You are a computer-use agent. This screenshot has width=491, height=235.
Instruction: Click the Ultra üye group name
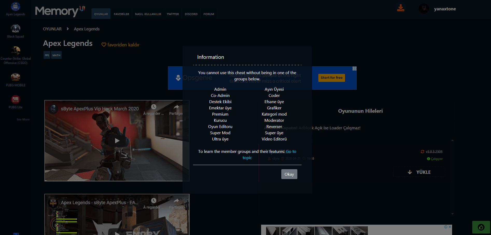[x=220, y=139]
